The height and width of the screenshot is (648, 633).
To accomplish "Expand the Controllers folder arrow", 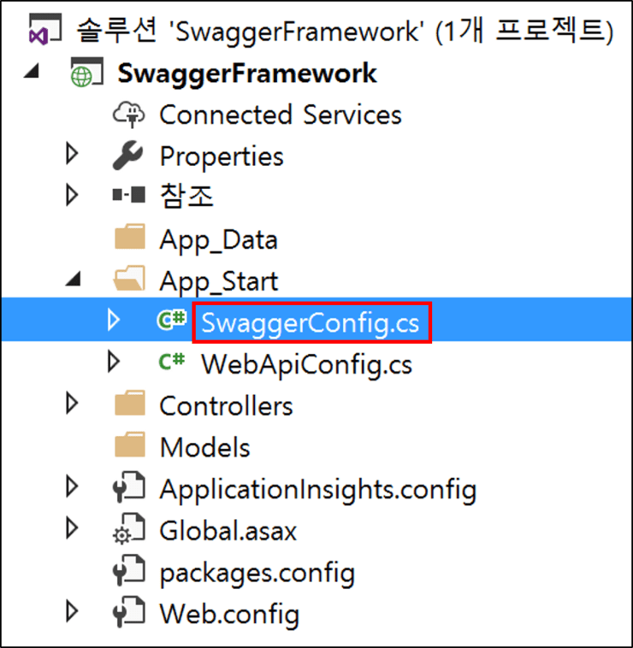I will [72, 404].
